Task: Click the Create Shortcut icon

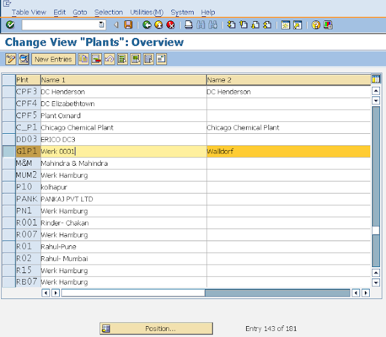Action: point(297,25)
